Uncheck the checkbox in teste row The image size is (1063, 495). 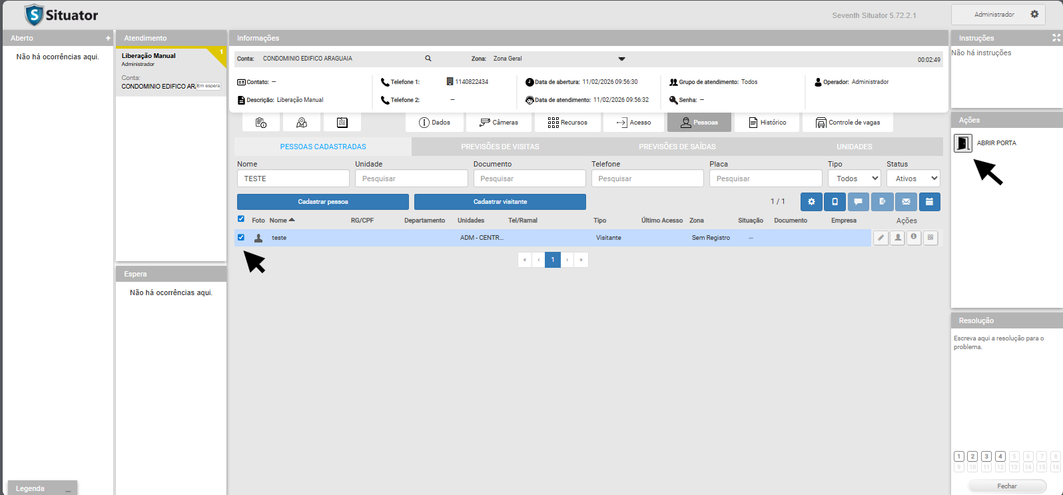pyautogui.click(x=241, y=237)
